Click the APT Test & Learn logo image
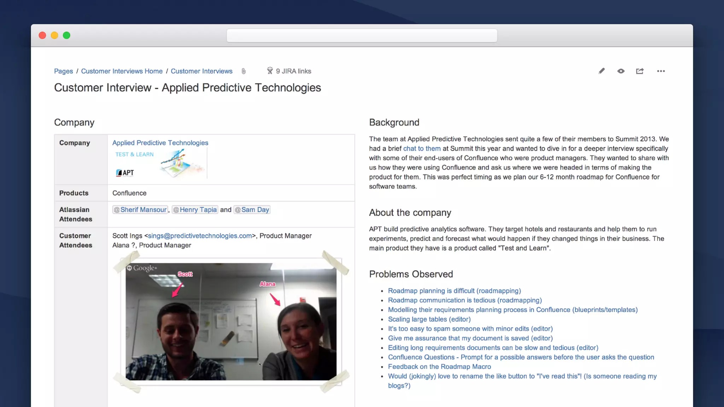724x407 pixels. 160,164
